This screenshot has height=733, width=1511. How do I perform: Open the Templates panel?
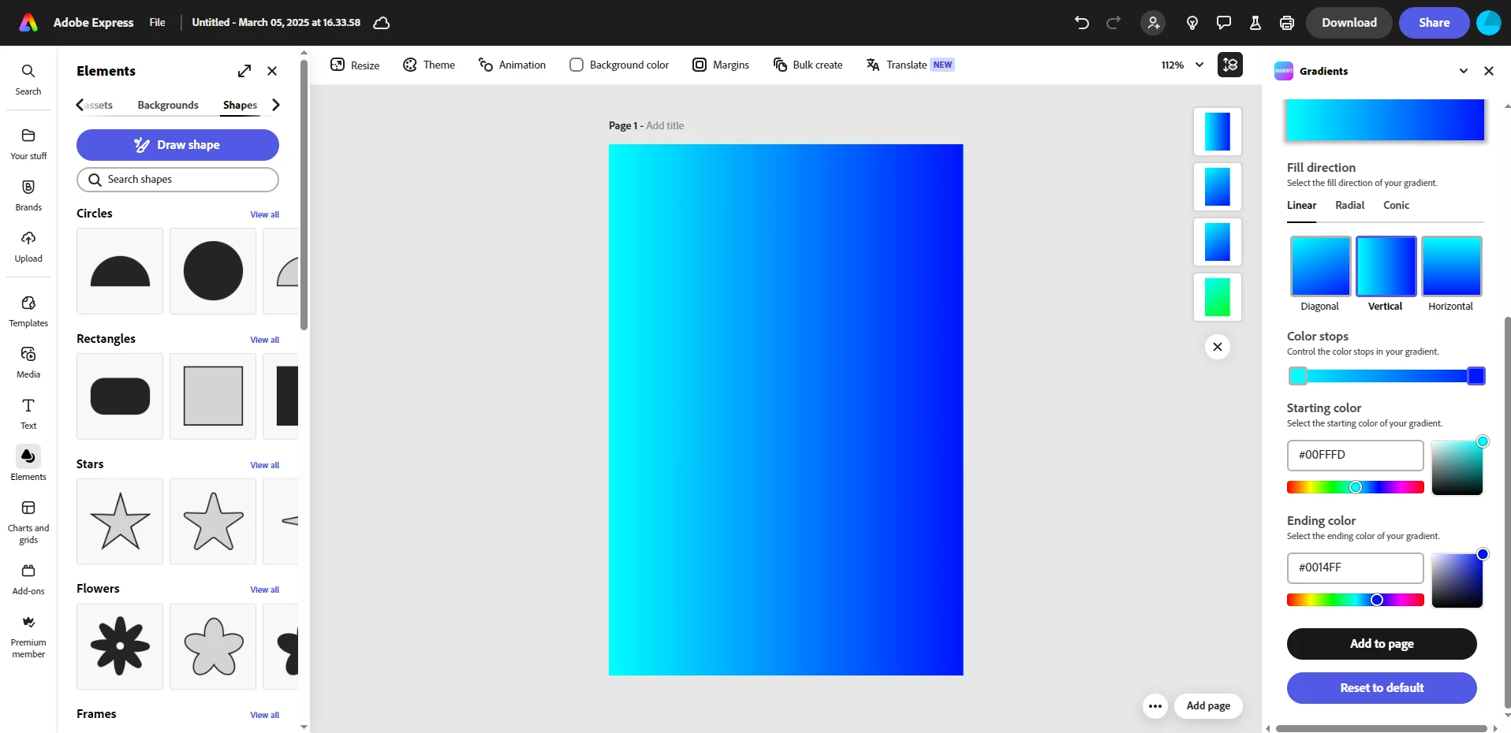coord(28,311)
